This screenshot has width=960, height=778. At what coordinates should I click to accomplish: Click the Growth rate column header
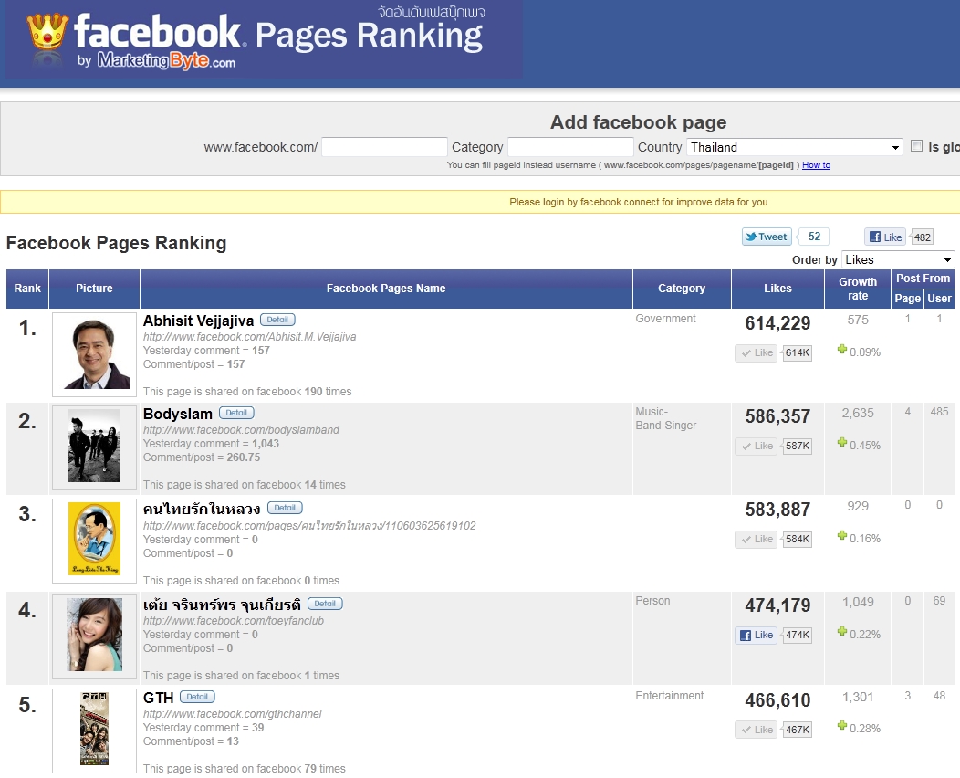point(858,288)
